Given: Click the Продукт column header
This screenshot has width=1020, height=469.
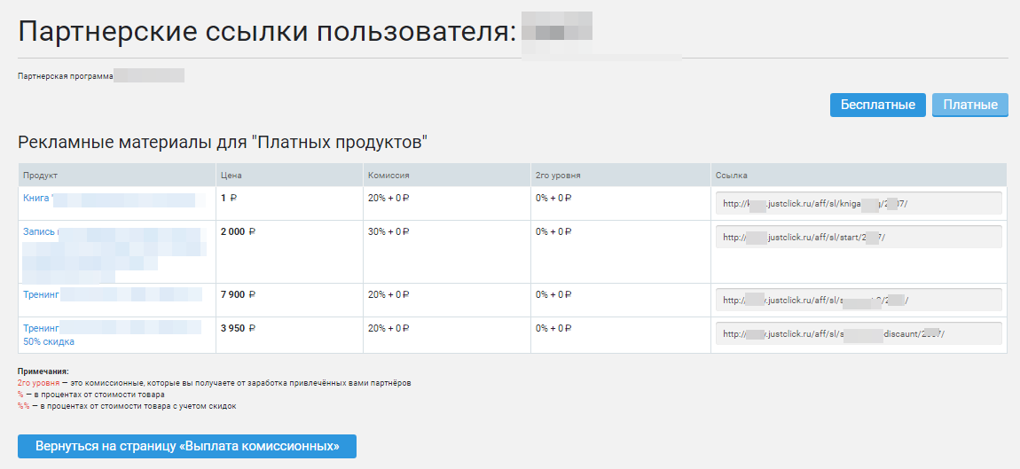Looking at the screenshot, I should click(40, 176).
